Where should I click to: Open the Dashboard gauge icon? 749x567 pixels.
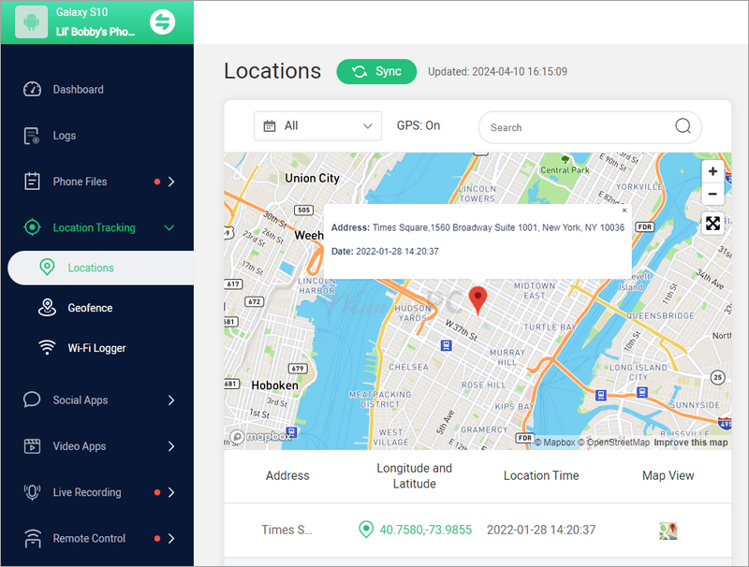coord(32,89)
